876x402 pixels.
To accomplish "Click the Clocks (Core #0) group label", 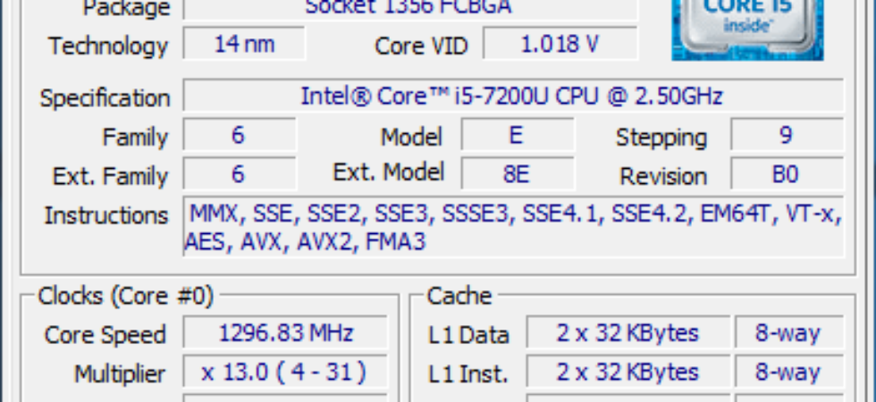I will pos(126,296).
